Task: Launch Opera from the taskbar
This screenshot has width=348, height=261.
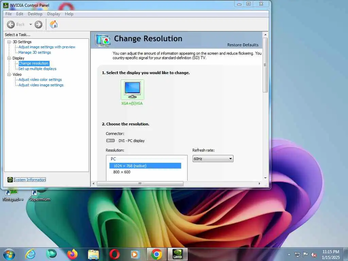Action: pos(115,254)
